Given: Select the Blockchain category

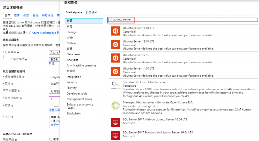Looking at the screenshot, I should coord(74,113).
